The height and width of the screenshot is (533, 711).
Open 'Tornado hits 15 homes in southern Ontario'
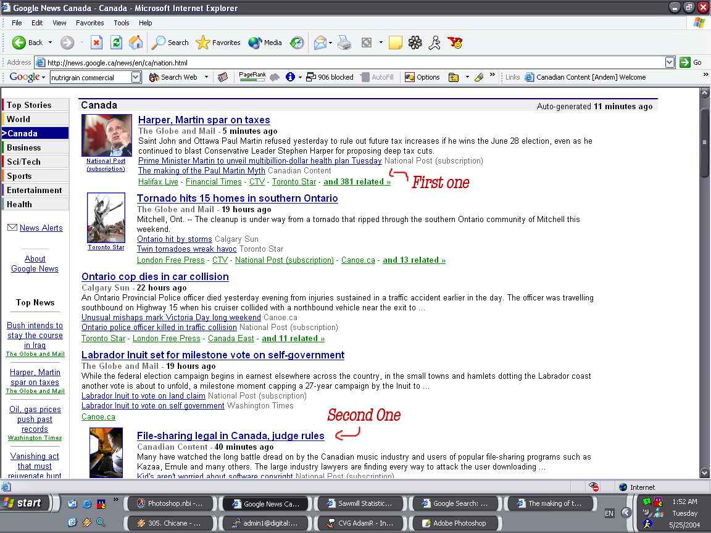(237, 199)
